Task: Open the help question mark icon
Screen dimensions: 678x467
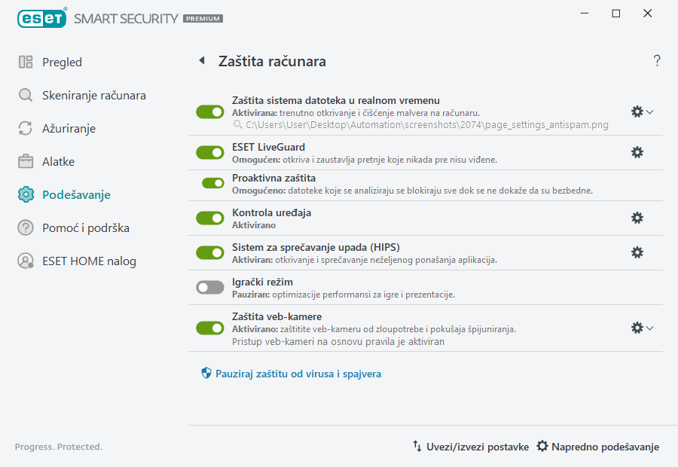Action: click(656, 60)
